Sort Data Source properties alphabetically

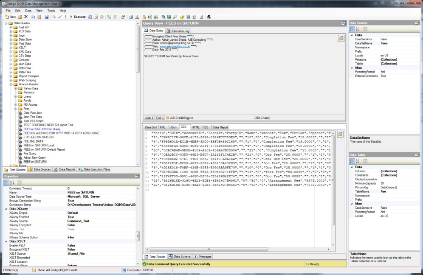[x=358, y=29]
